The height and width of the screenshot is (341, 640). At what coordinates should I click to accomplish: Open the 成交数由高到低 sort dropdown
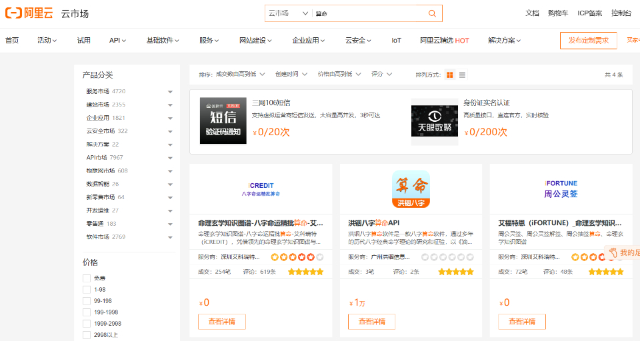[x=240, y=74]
